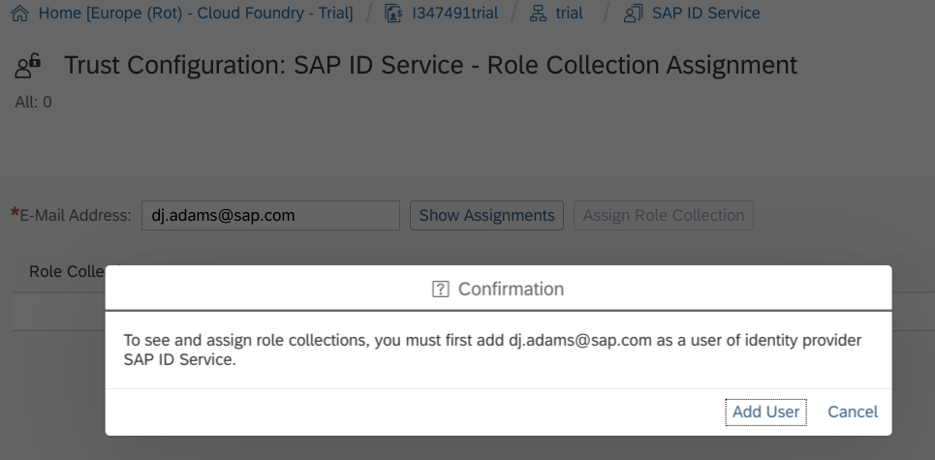This screenshot has height=460, width=935.
Task: Click the global account icon before I347491trial
Action: (x=393, y=14)
